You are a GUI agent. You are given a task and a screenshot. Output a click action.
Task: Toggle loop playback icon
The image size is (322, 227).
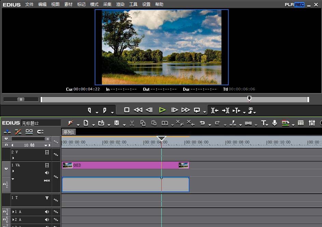click(197, 110)
